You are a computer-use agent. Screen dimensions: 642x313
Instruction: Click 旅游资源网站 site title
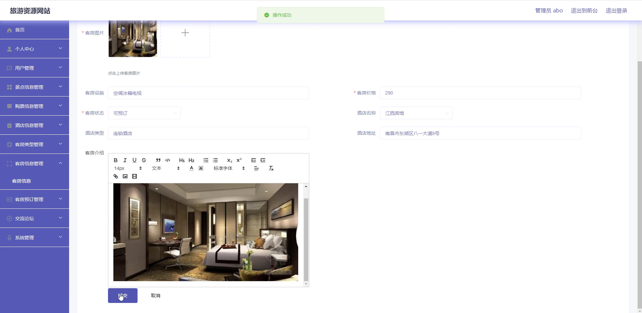pyautogui.click(x=30, y=11)
